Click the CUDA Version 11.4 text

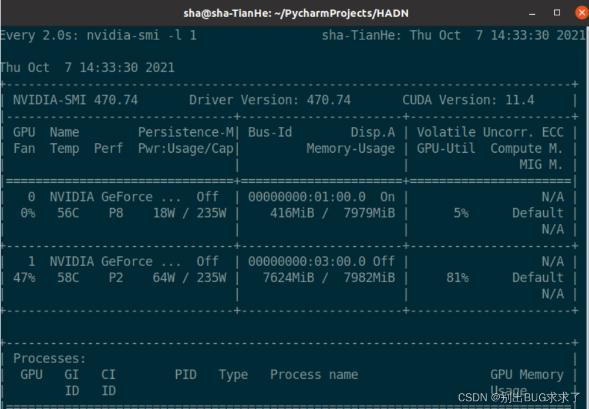[x=468, y=100]
